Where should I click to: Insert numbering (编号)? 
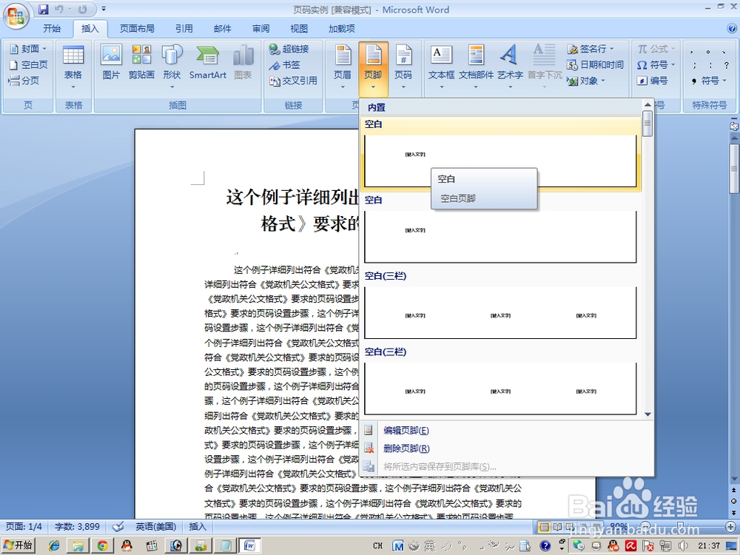652,81
